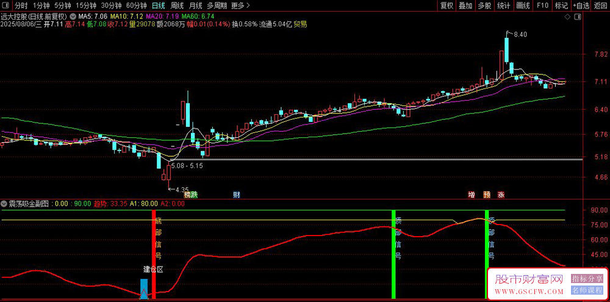Click the 趋势: 33.35 indicator value

pos(110,204)
